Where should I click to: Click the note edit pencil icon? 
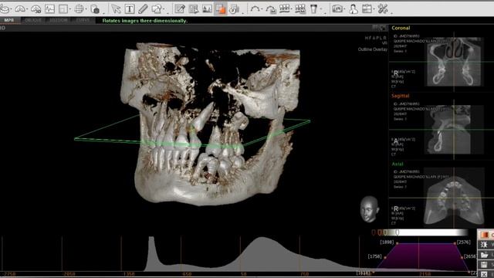180,8
